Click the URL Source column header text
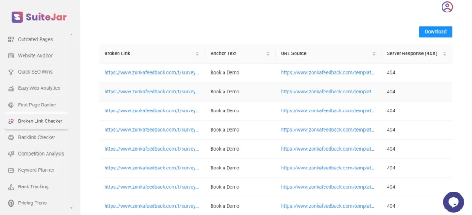The height and width of the screenshot is (215, 472). coord(294,53)
